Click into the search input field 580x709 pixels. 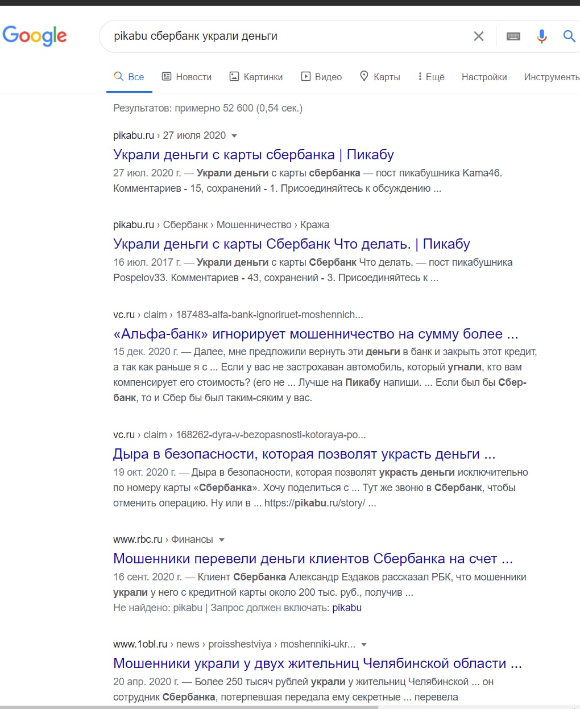pos(290,36)
